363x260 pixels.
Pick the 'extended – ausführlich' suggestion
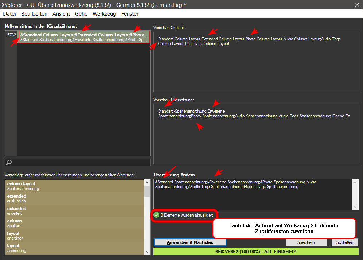tap(75, 199)
